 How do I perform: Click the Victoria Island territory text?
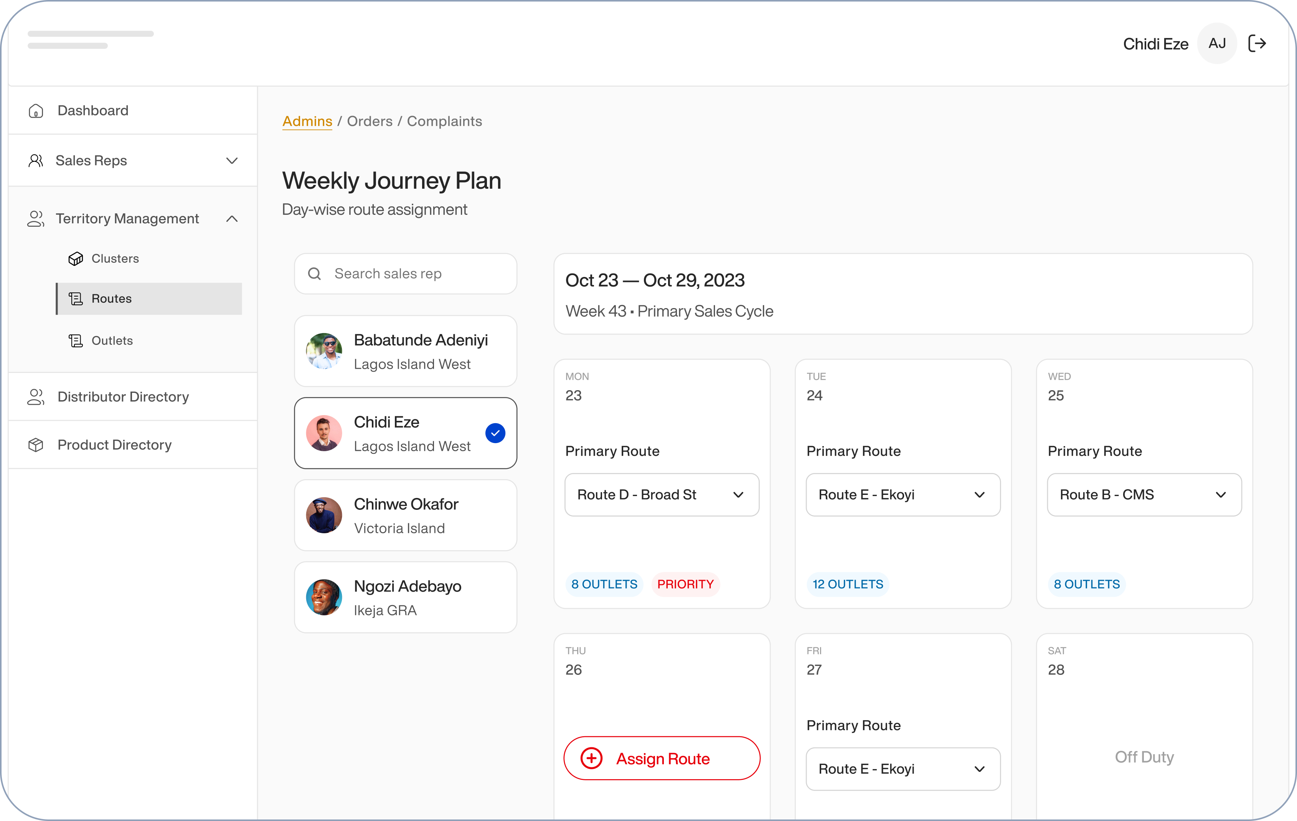click(399, 528)
